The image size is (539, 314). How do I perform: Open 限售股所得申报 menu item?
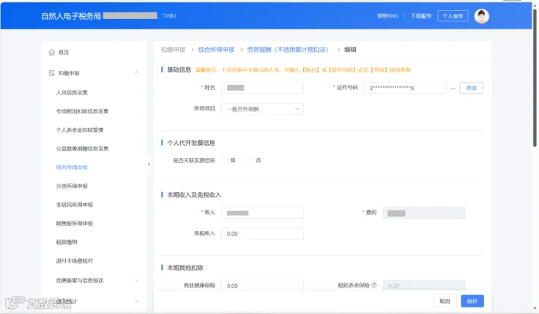point(75,223)
